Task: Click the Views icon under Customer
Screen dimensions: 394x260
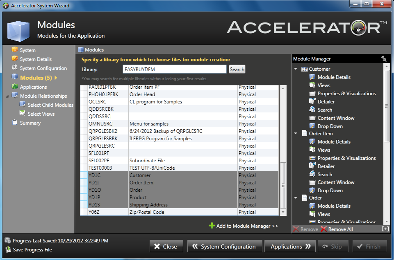Action: click(312, 85)
